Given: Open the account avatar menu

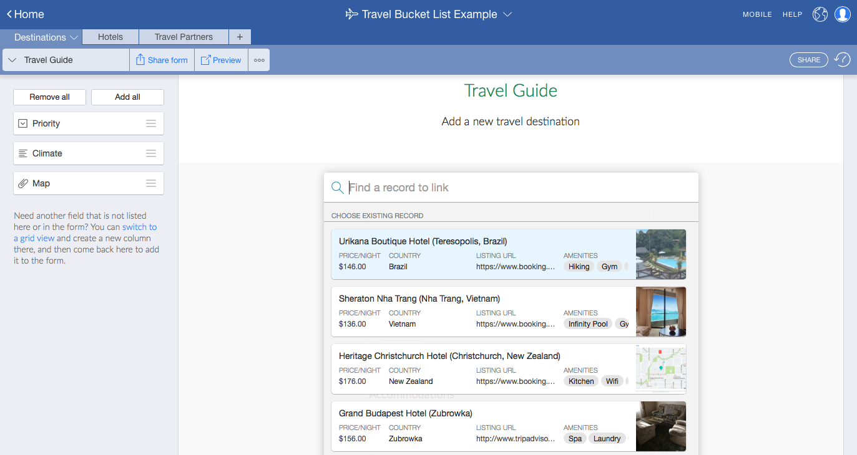Looking at the screenshot, I should point(842,14).
